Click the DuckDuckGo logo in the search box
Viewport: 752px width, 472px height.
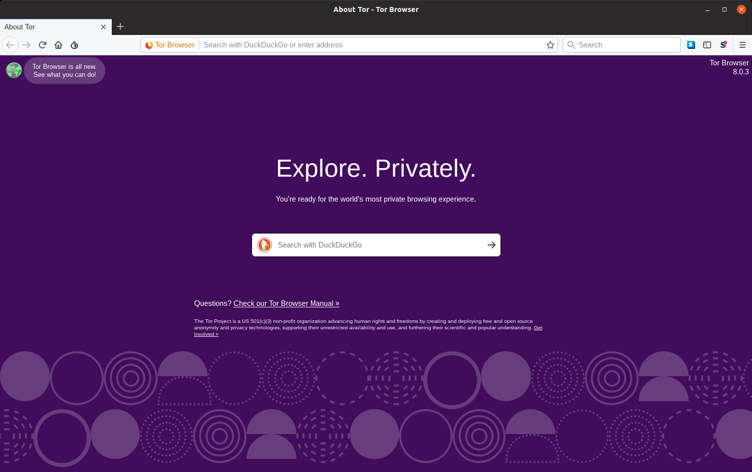coord(264,245)
